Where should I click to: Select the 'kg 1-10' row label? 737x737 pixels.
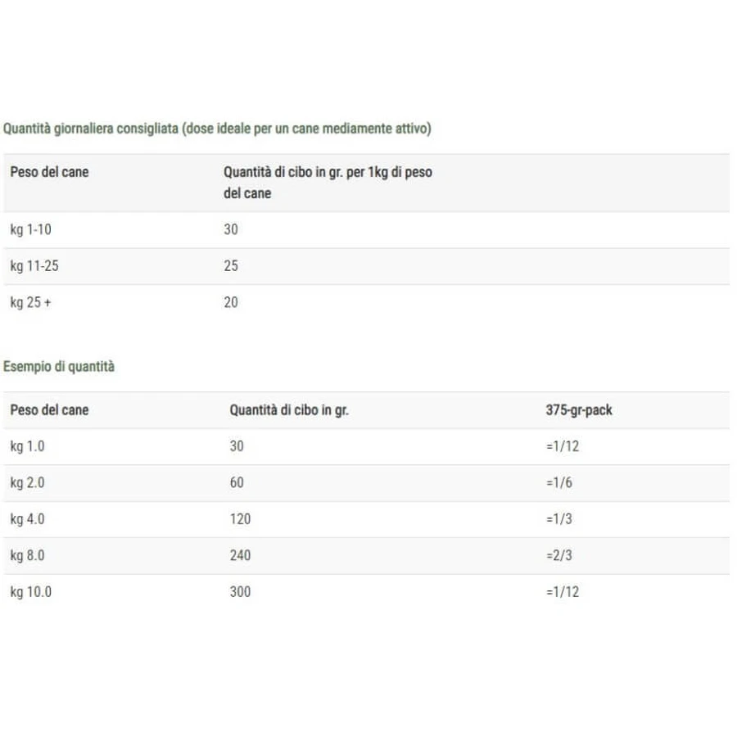pos(30,229)
